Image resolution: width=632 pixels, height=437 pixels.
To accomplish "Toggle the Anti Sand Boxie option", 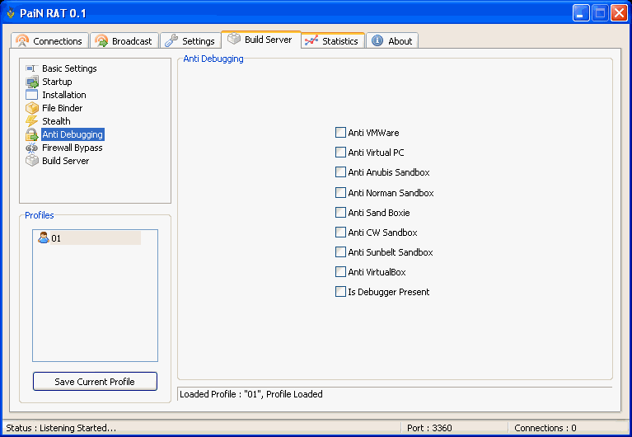I will (340, 212).
